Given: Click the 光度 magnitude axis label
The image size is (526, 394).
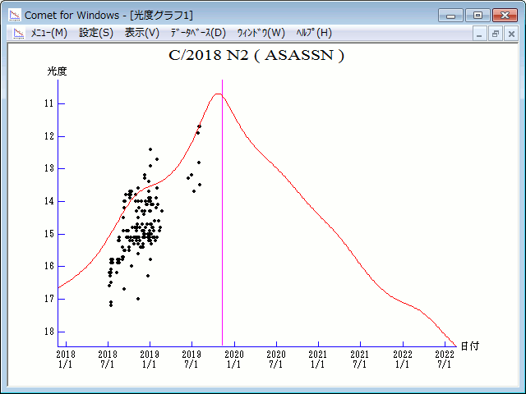Looking at the screenshot, I should coord(57,71).
